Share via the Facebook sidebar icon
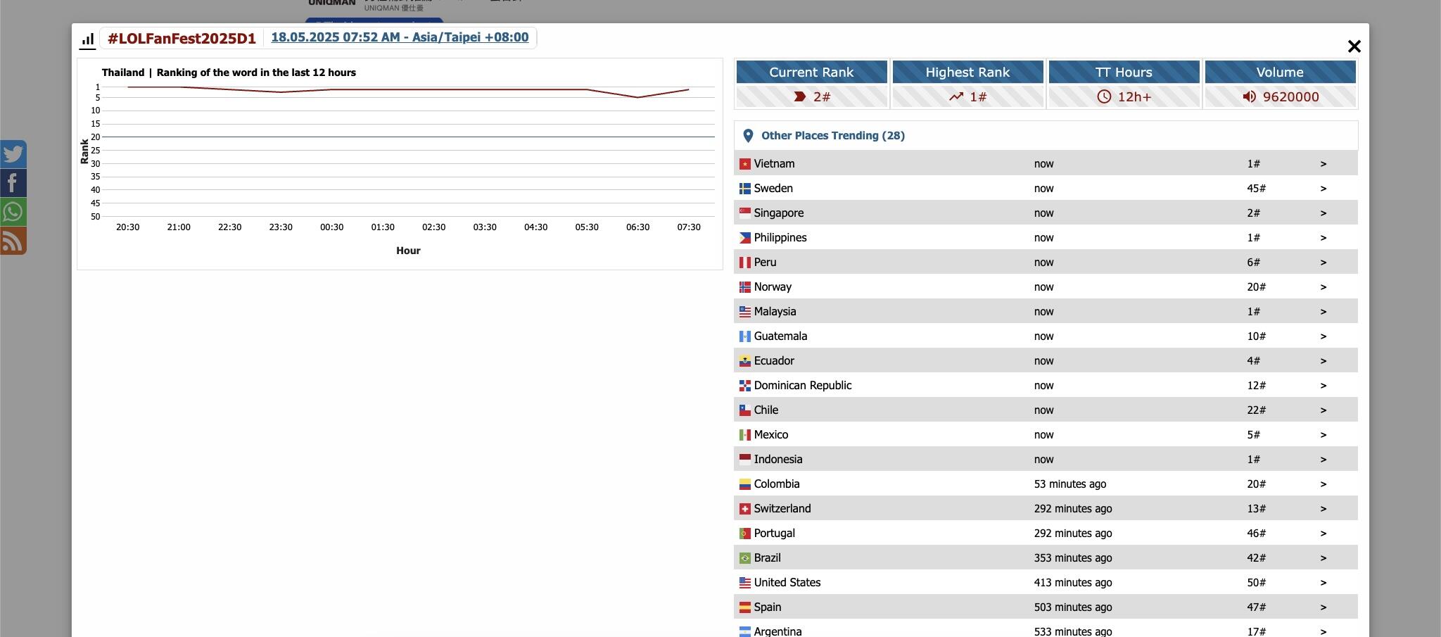The image size is (1441, 637). 13,183
